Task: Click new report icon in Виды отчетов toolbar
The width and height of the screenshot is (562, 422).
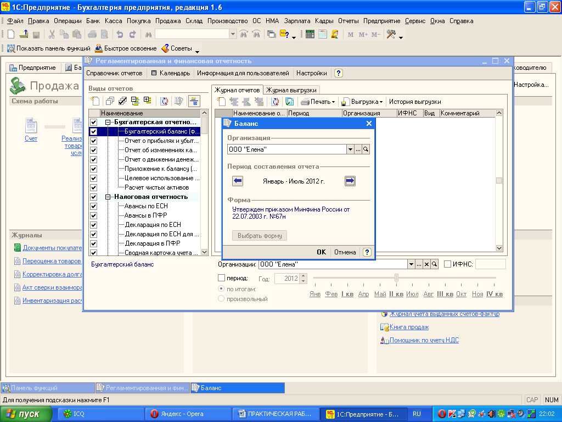Action: [95, 101]
